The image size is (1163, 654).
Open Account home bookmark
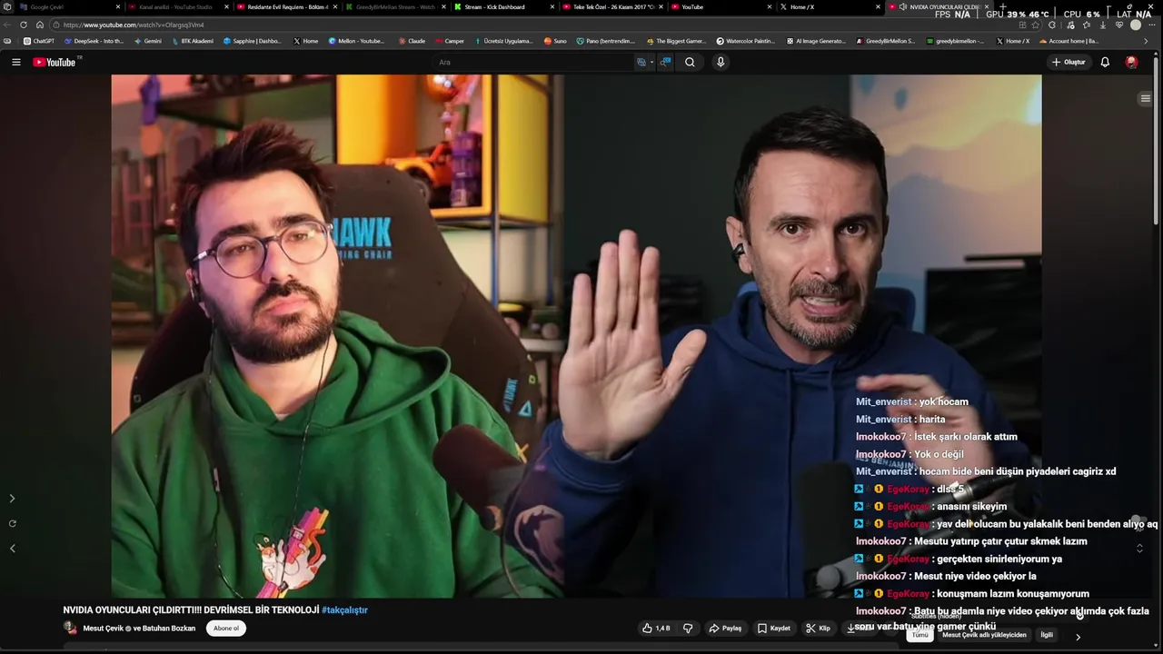[1069, 41]
